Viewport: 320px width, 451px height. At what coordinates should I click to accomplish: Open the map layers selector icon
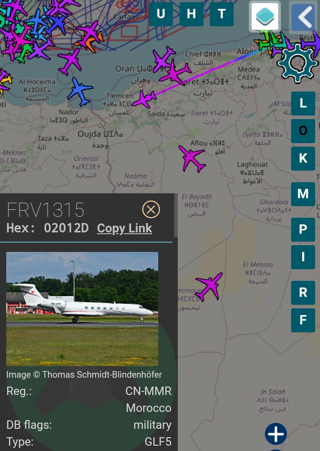click(x=264, y=16)
